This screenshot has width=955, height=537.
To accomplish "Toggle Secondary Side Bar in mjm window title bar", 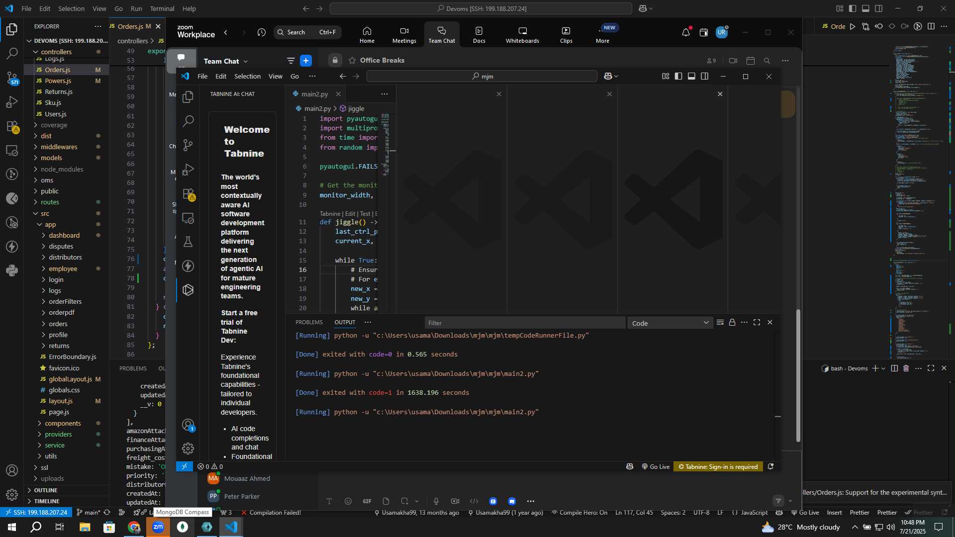I will point(705,76).
